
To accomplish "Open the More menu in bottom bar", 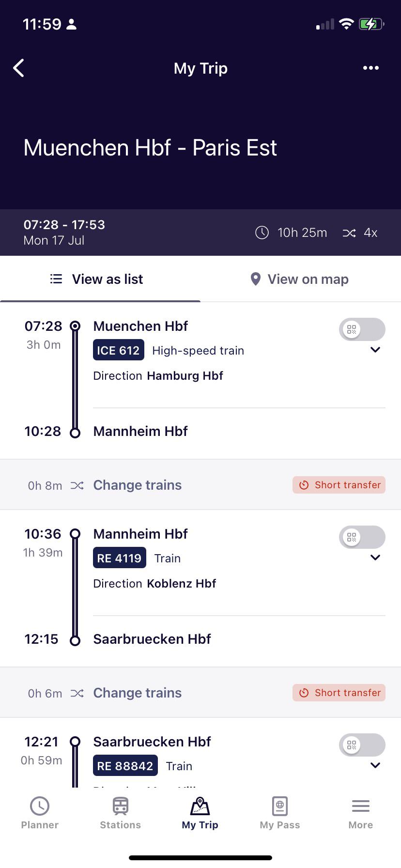I will coord(360,813).
